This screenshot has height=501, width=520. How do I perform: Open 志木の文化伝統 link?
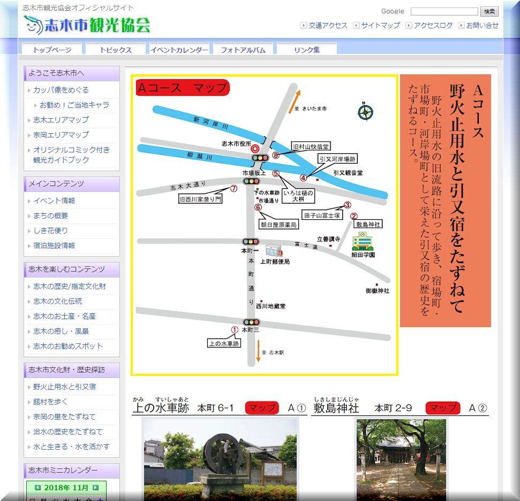[58, 302]
